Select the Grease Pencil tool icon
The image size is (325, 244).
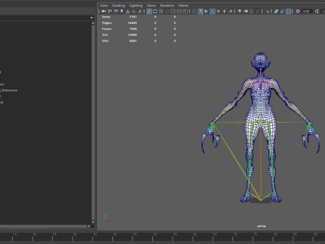pyautogui.click(x=139, y=11)
